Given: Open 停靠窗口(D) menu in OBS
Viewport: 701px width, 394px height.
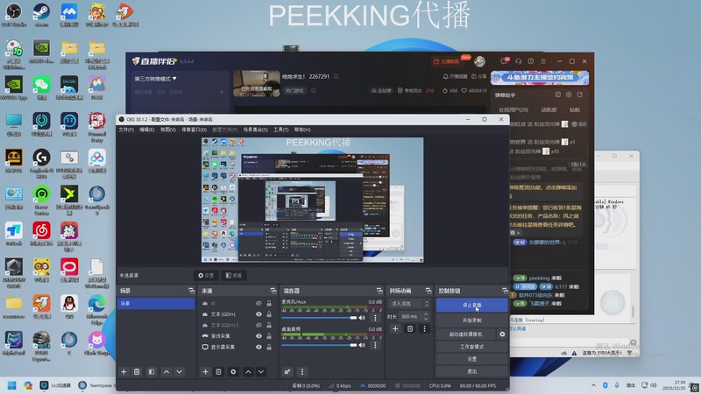Looking at the screenshot, I should tap(194, 130).
